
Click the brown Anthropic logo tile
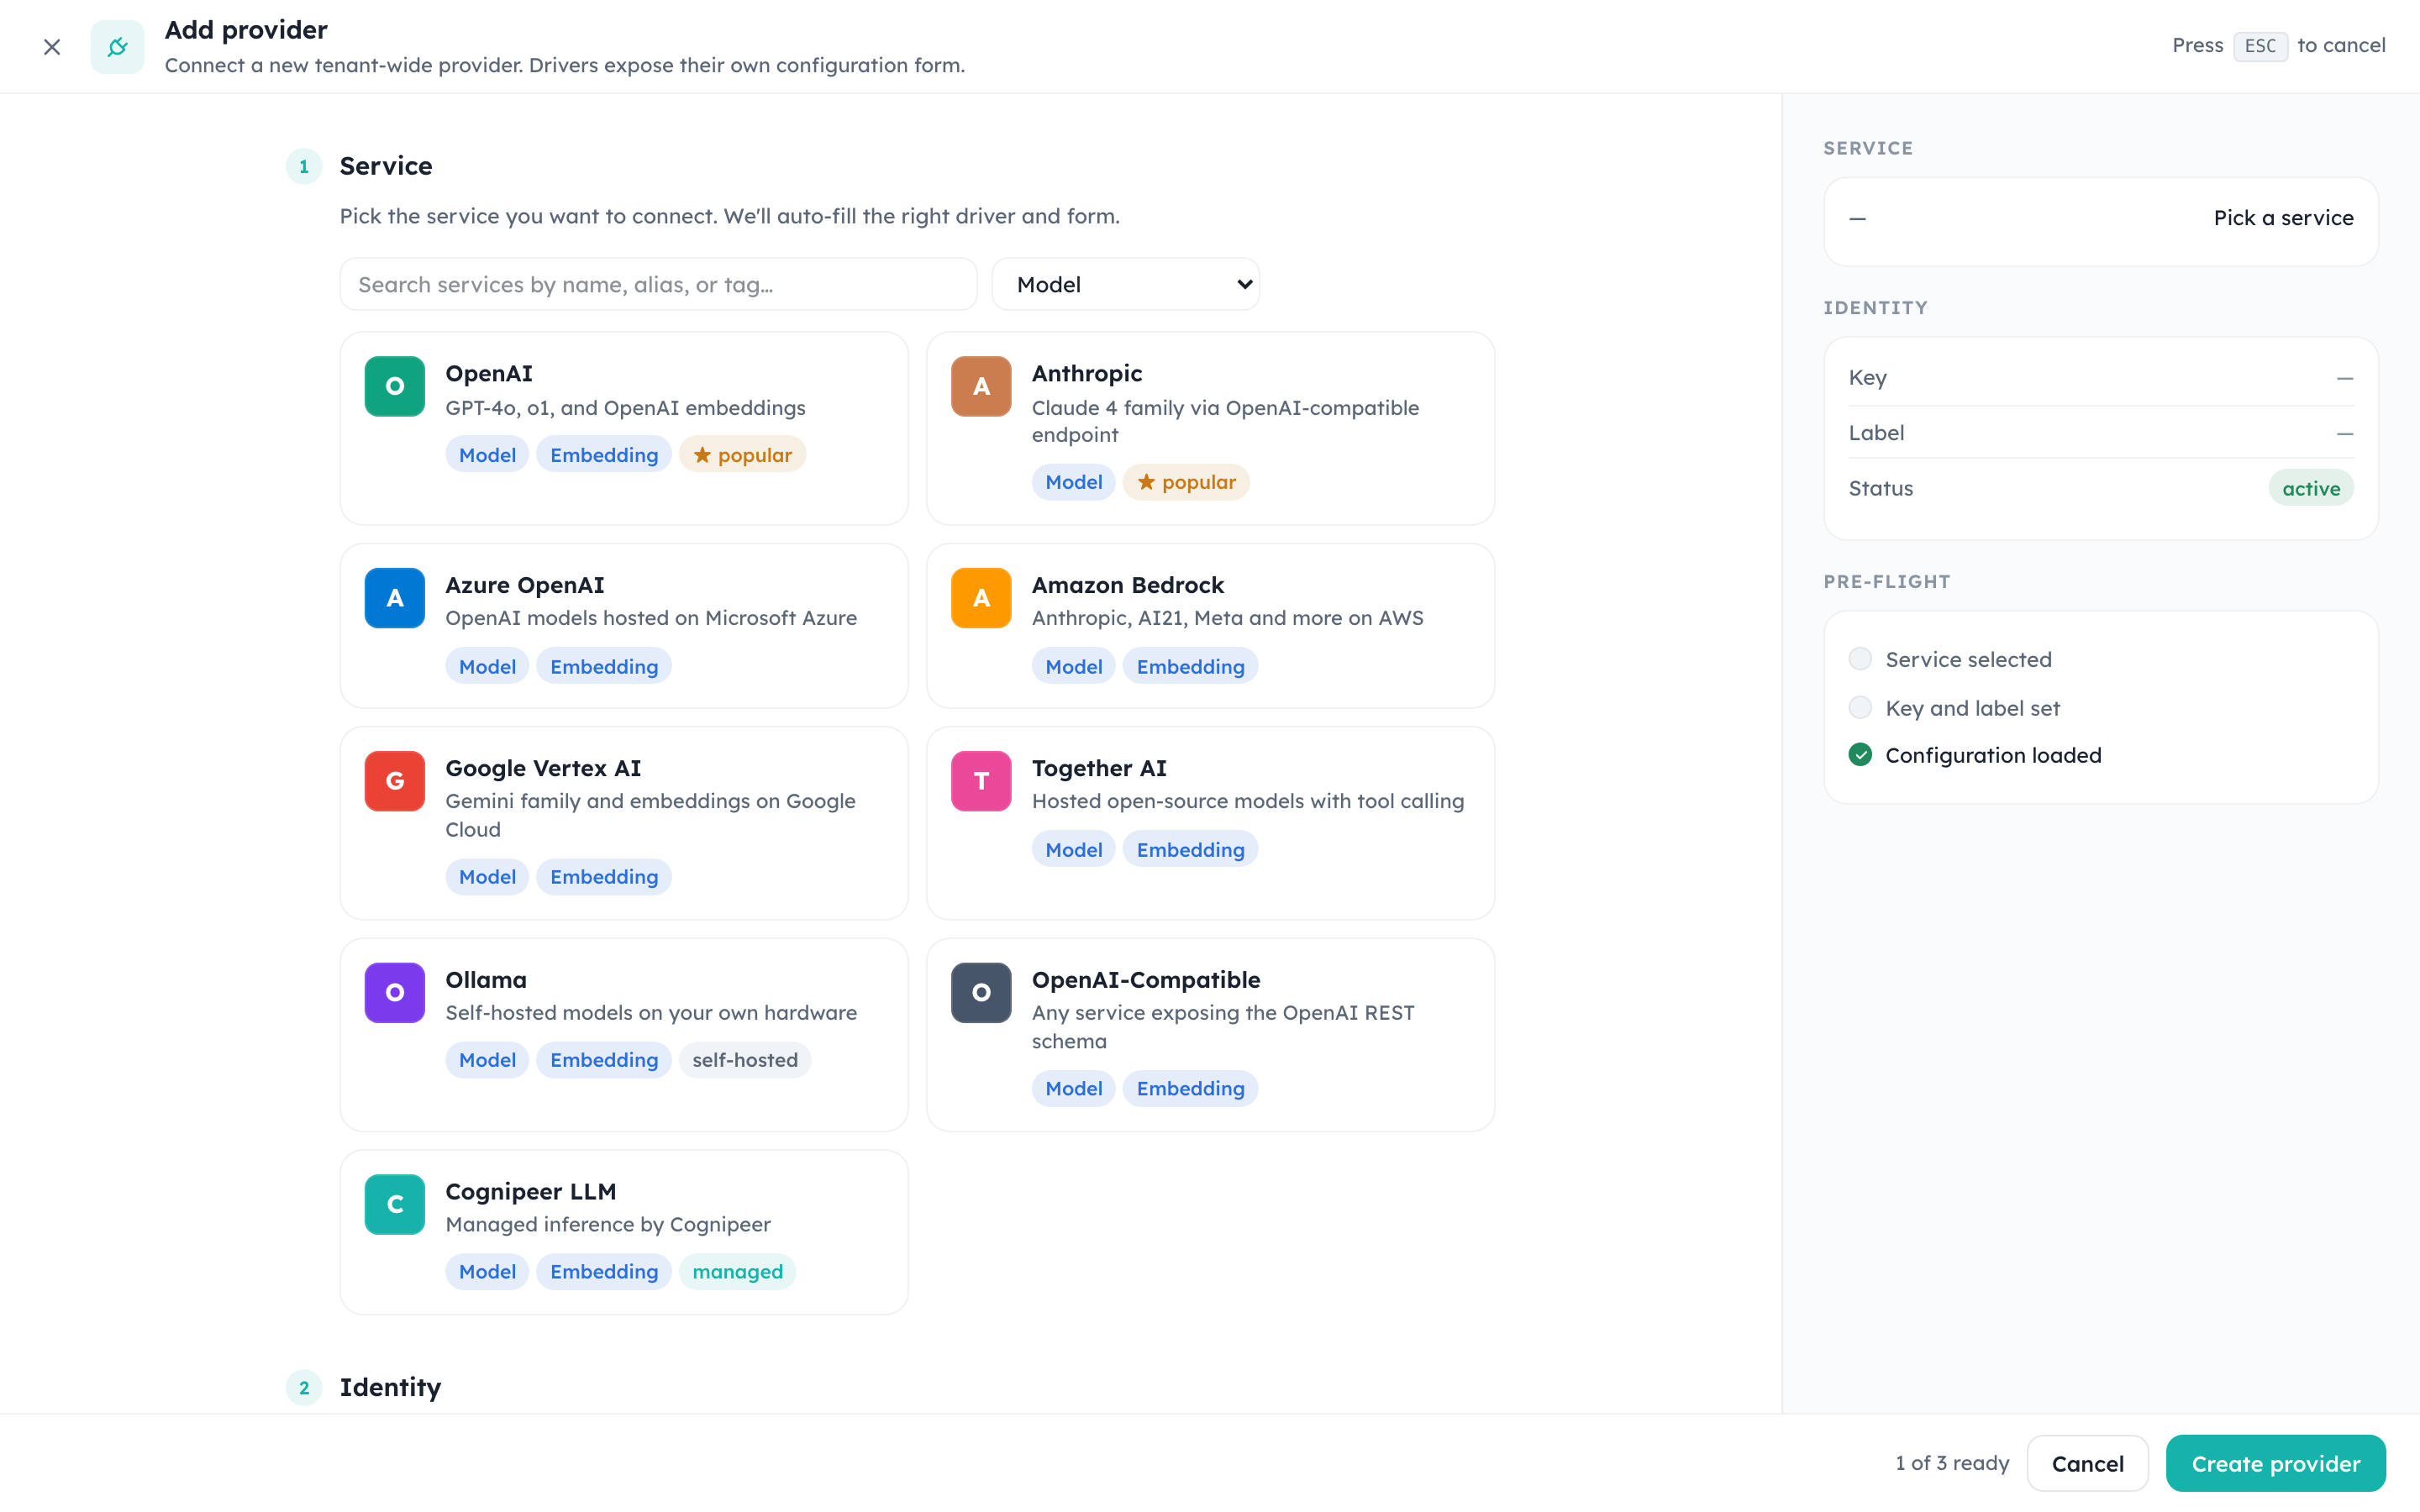click(981, 386)
